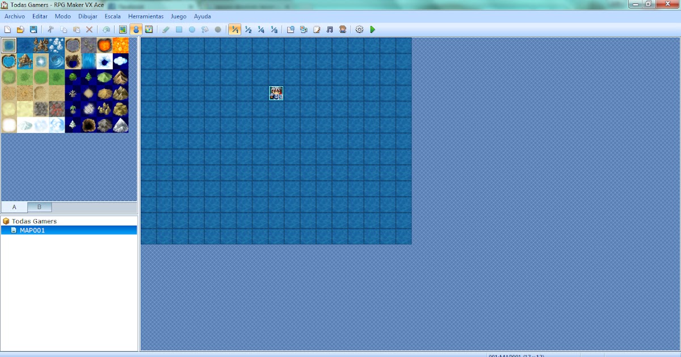Image resolution: width=681 pixels, height=357 pixels.
Task: Set map zoom scale to 1/1
Action: (x=235, y=29)
